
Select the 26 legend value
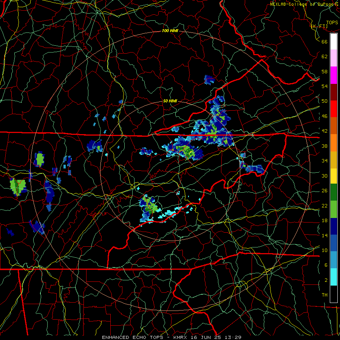[325, 191]
